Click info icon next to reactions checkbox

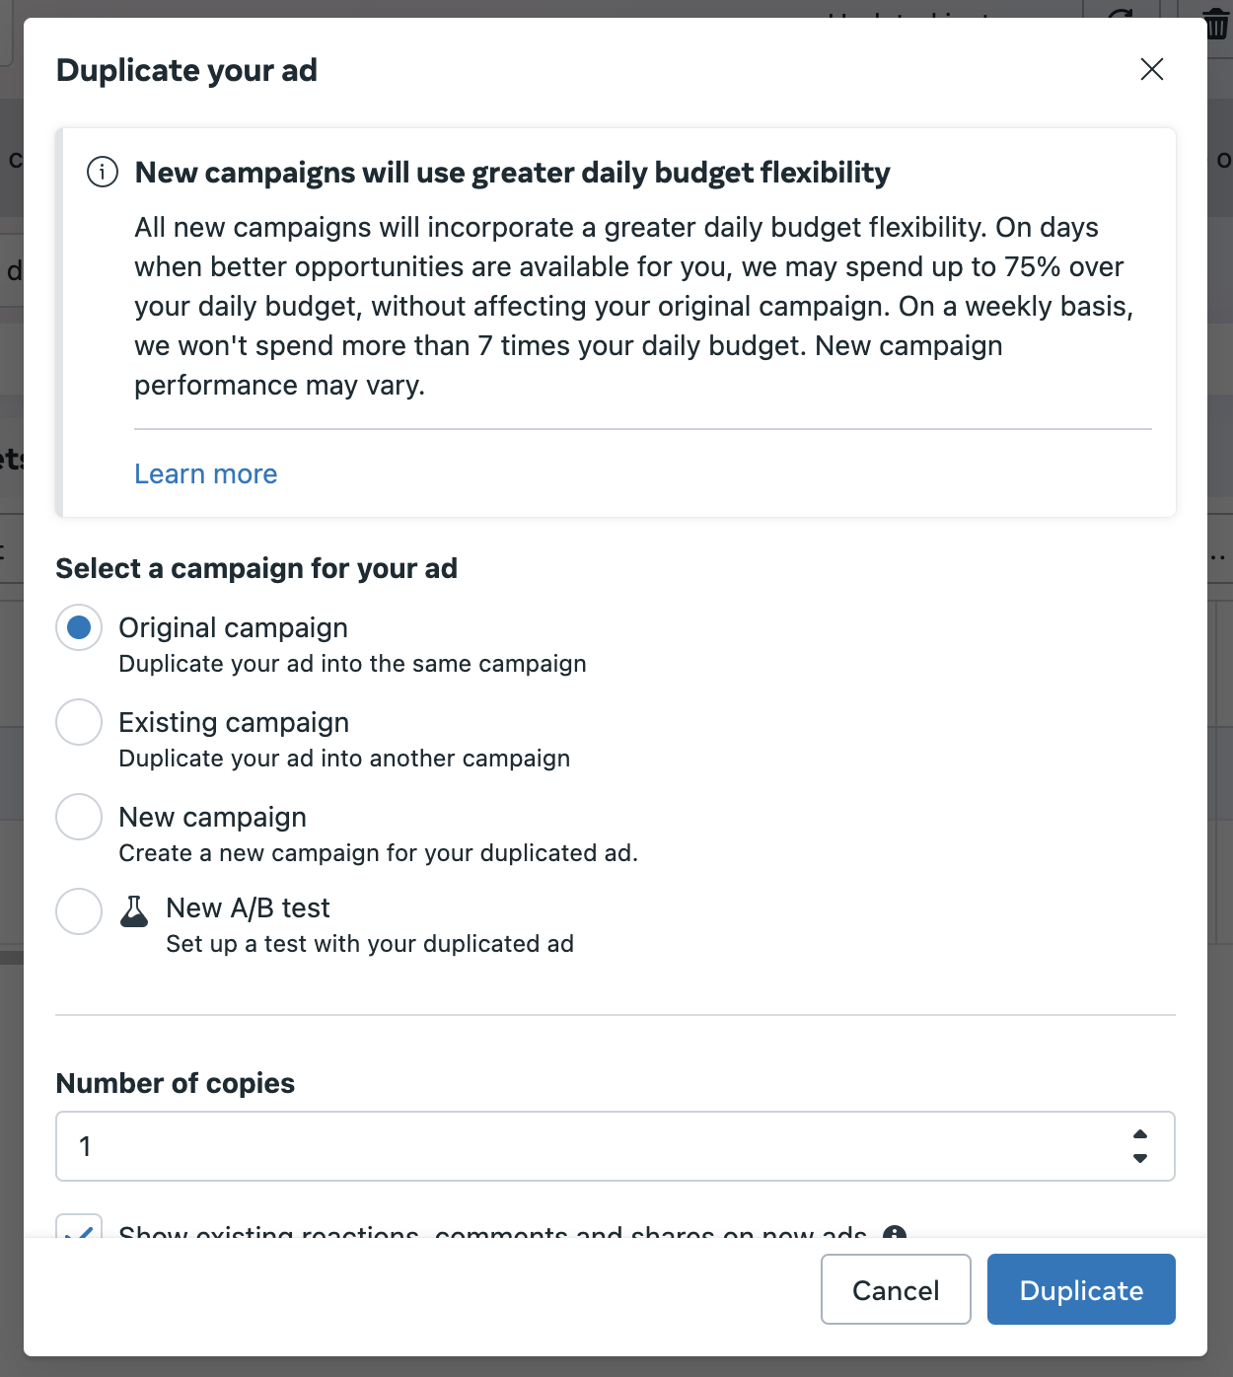(x=895, y=1232)
